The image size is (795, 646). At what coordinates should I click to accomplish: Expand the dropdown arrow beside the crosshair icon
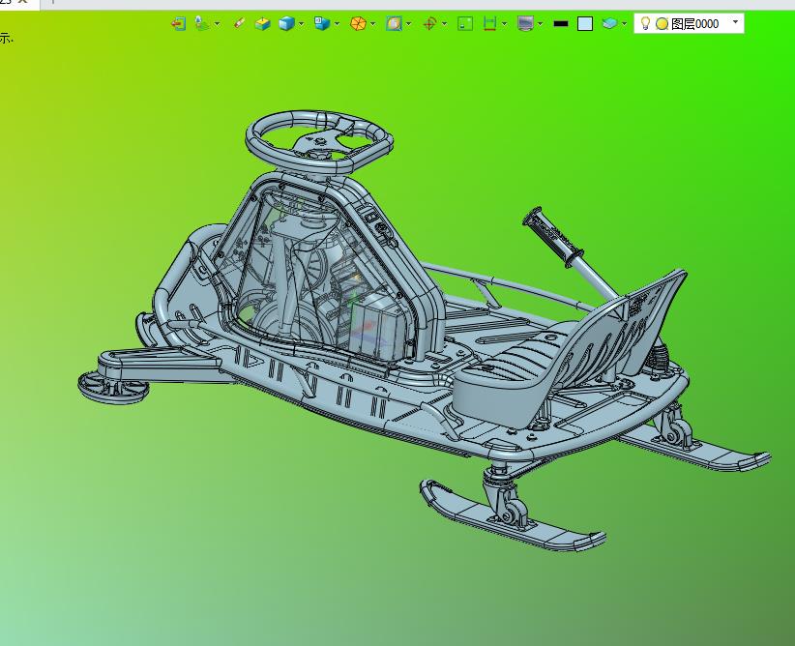click(445, 23)
